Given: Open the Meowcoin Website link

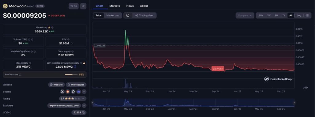Looking at the screenshot, I should coord(57,85).
